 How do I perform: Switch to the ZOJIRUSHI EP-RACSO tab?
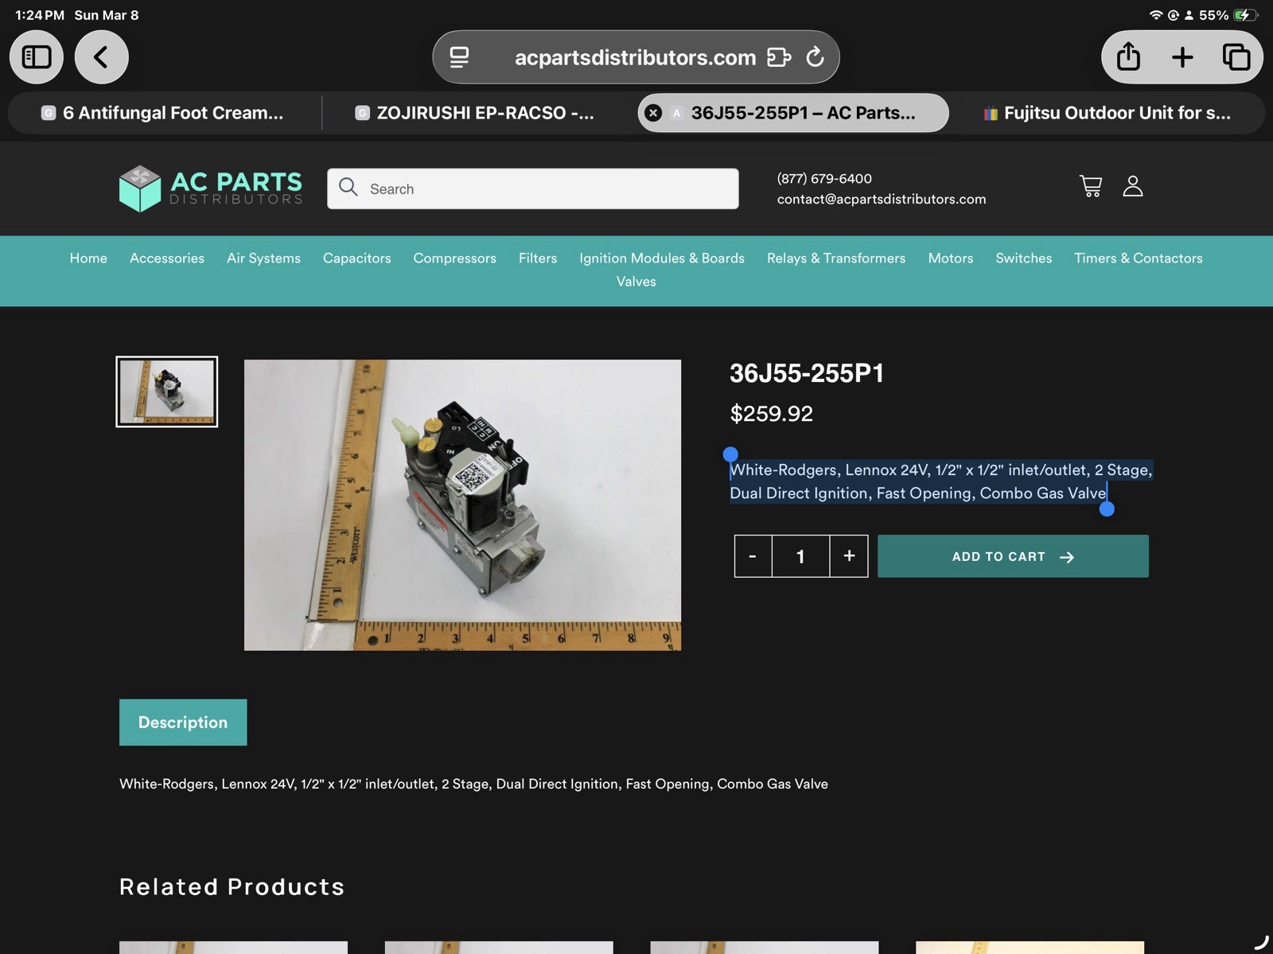(x=475, y=113)
